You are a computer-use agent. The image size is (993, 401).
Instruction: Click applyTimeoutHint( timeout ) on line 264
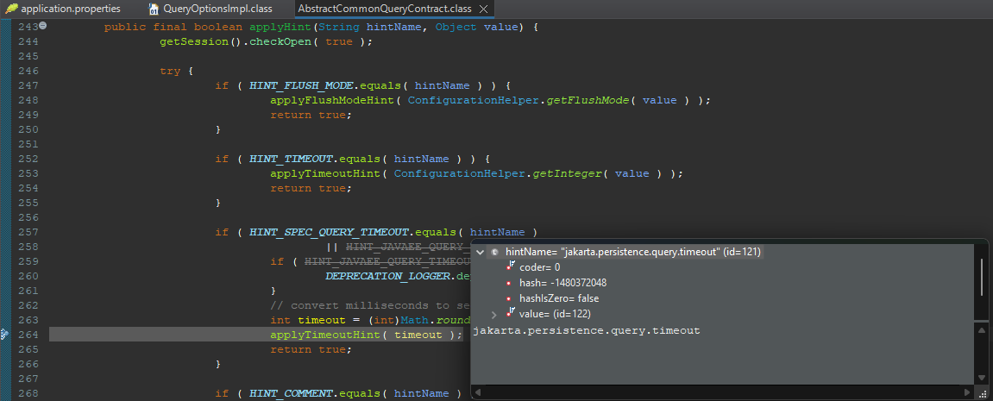367,335
